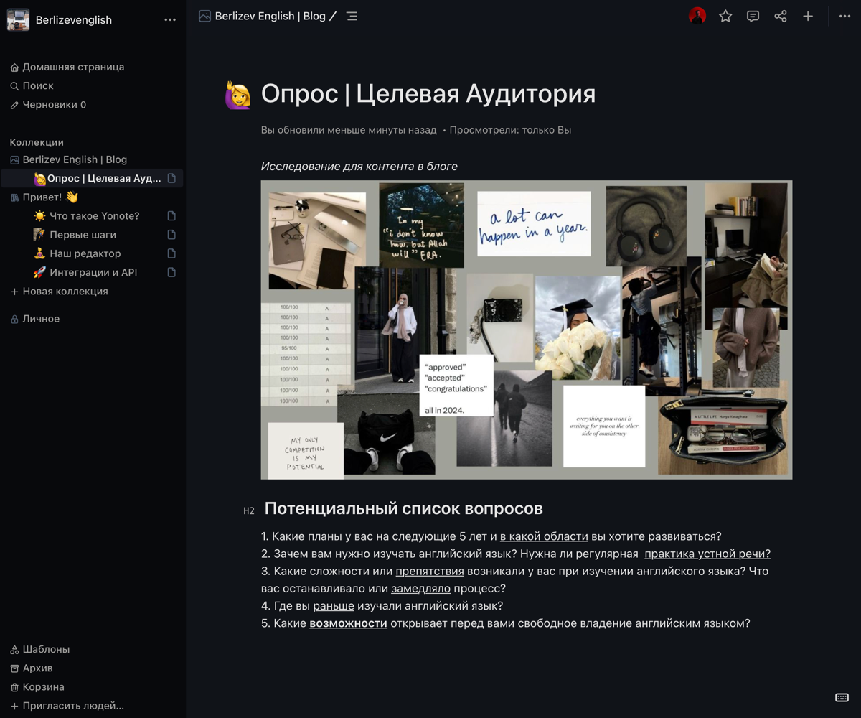Click page icon beside Интеграции и API
The height and width of the screenshot is (718, 861).
coord(171,272)
